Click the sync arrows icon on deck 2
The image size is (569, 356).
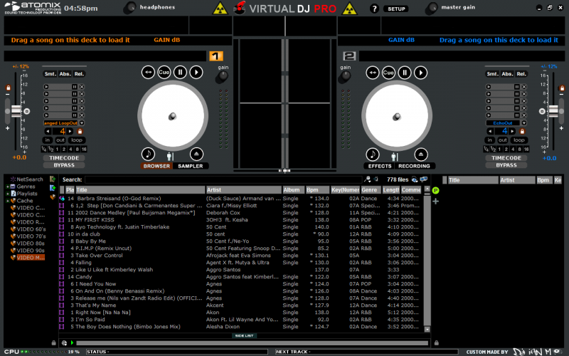(x=372, y=73)
